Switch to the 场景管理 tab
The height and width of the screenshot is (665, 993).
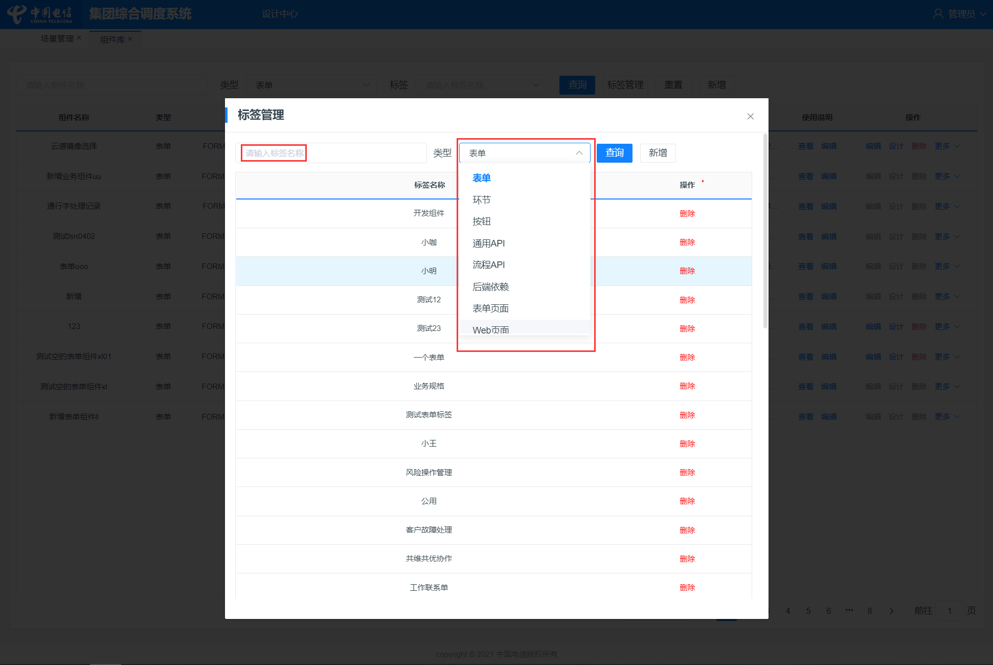[x=57, y=39]
